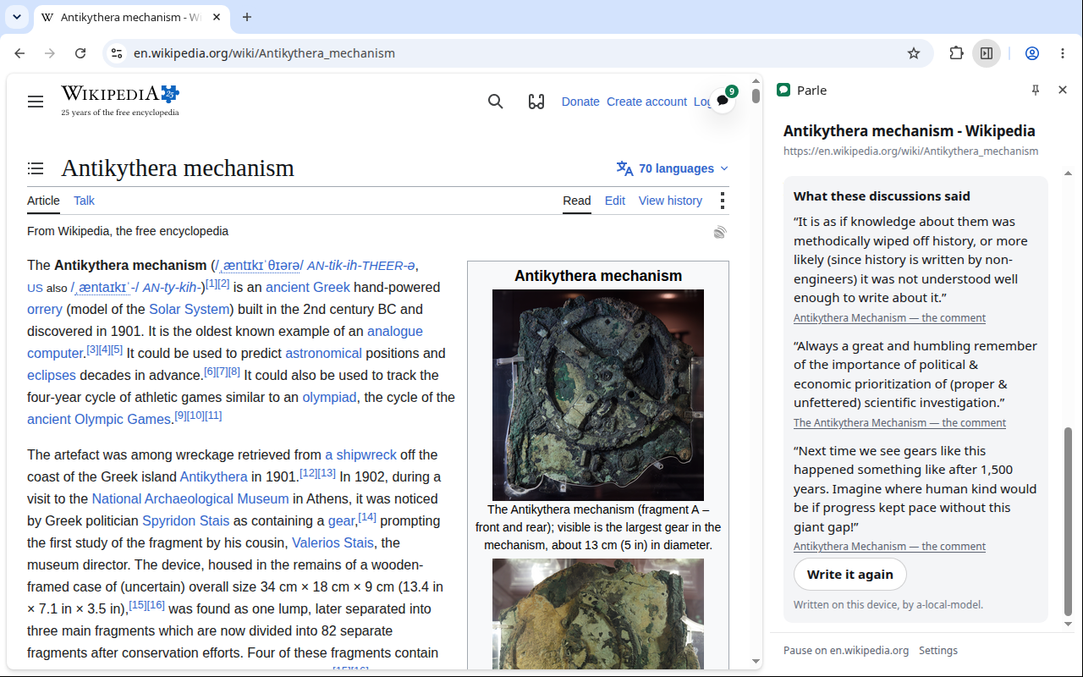
Task: Open the tab search dropdown arrow
Action: pyautogui.click(x=17, y=17)
